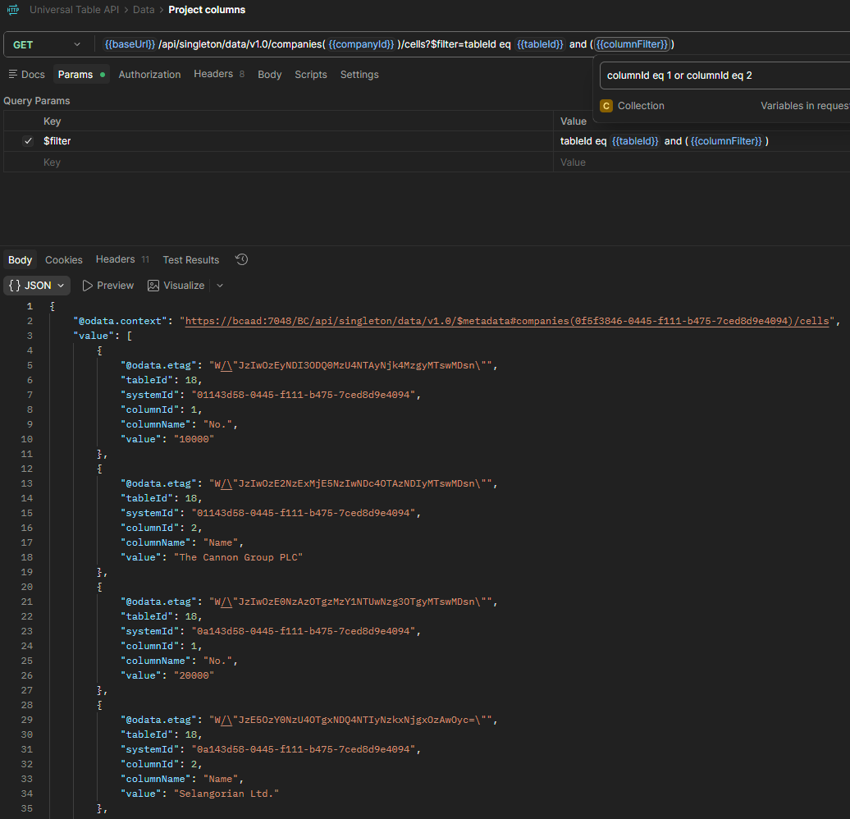Click the etag on line 5

click(x=350, y=365)
